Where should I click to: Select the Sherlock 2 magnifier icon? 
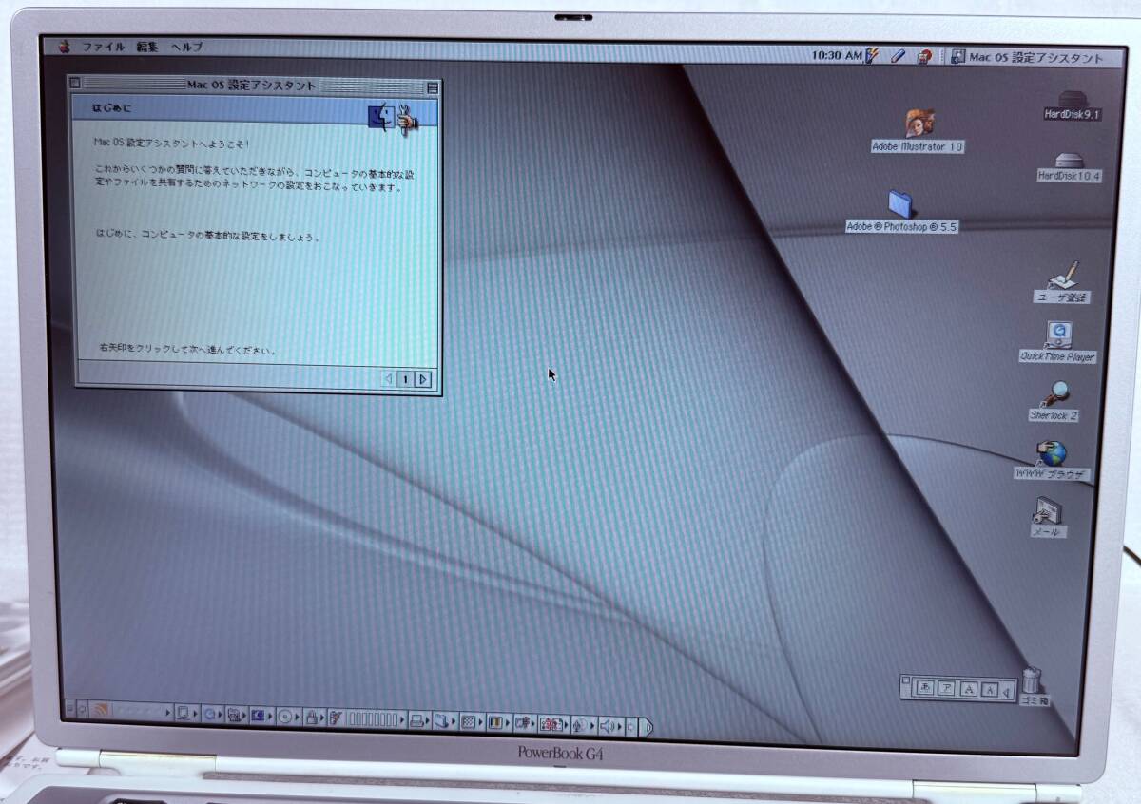1055,393
